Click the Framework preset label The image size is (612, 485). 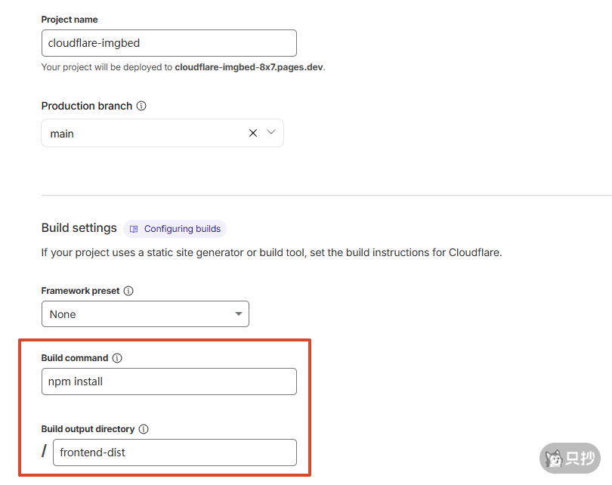[80, 291]
